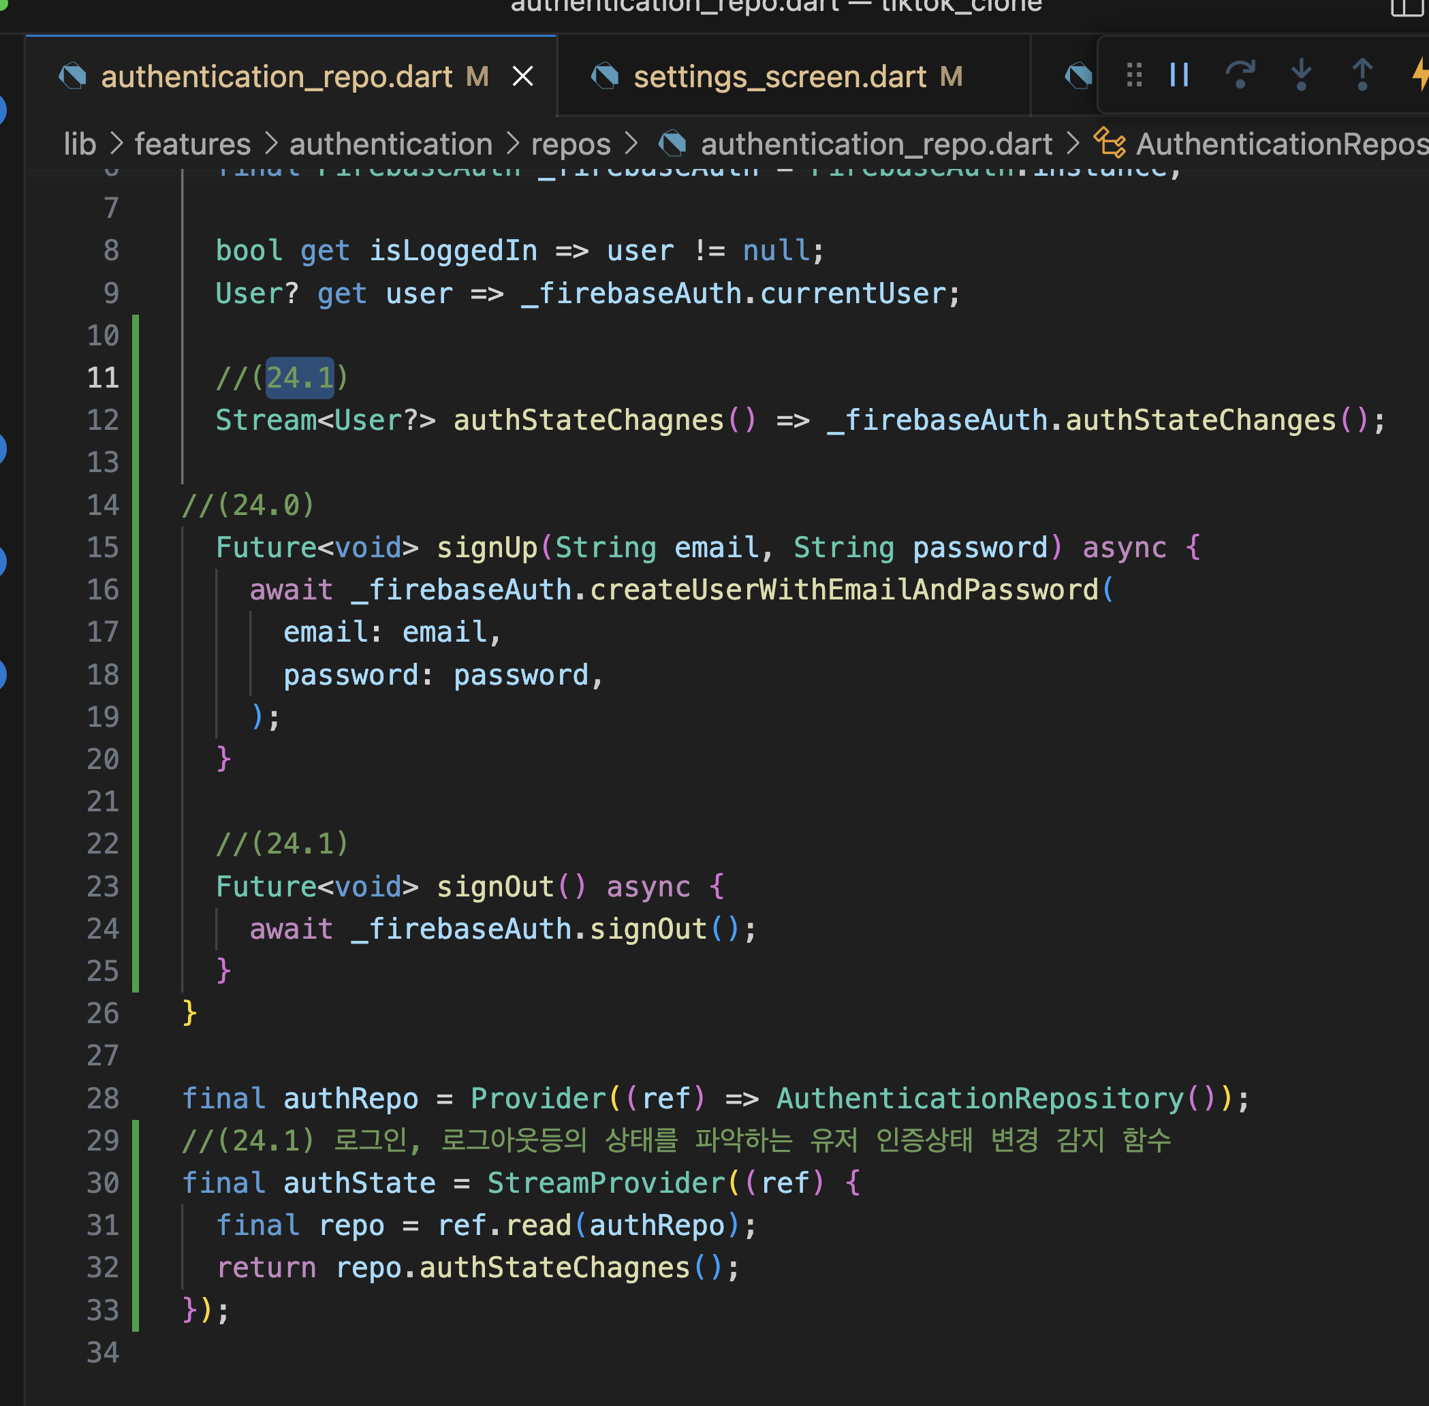Close the authentication_repo.dart tab
The image size is (1429, 1406).
point(523,76)
